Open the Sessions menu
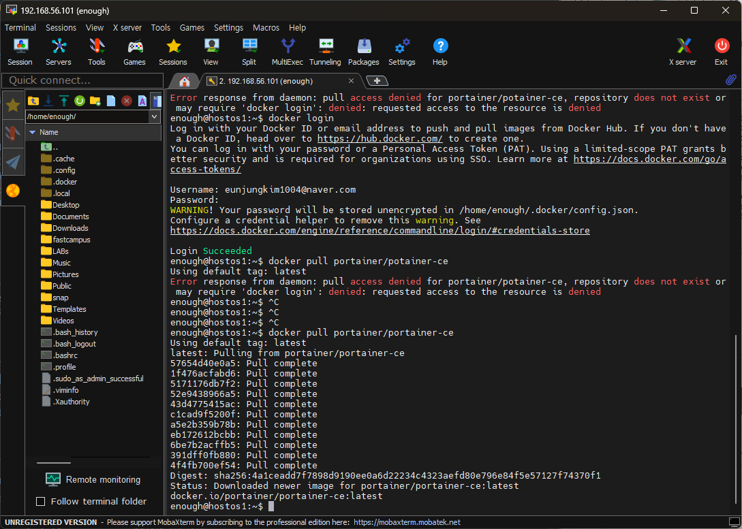This screenshot has height=529, width=742. (61, 27)
